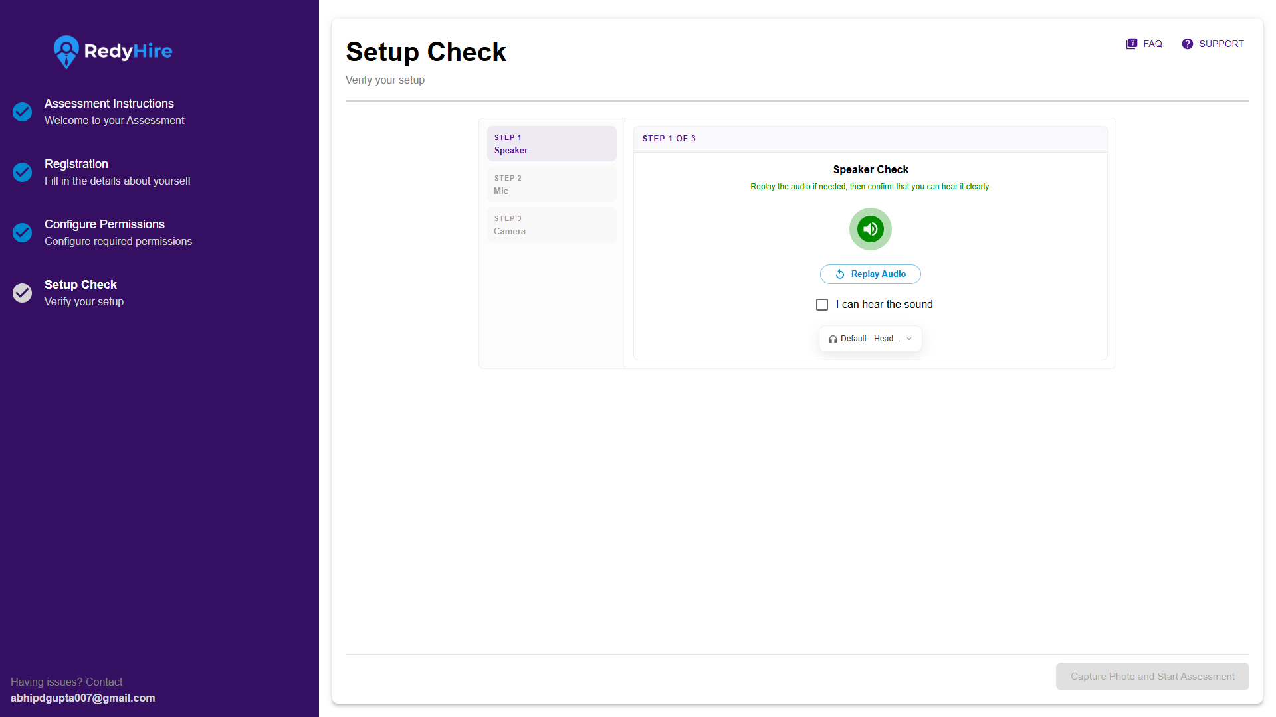The height and width of the screenshot is (717, 1276).
Task: Click the RedyHire logo
Action: click(113, 52)
